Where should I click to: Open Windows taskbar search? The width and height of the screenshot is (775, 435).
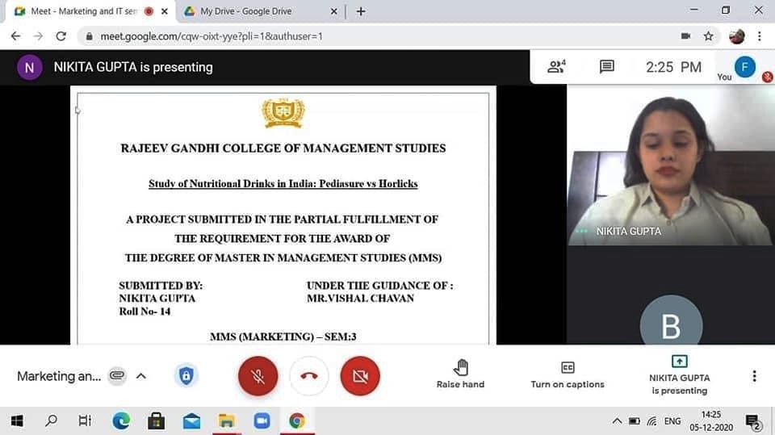click(51, 420)
